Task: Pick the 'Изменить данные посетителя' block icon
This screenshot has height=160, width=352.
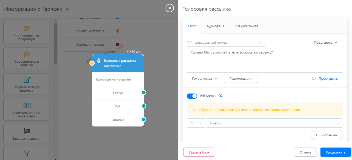Action: tap(27, 105)
